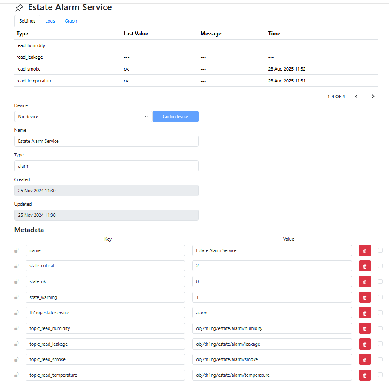Pin the Estate Alarm Service page
Viewport: 389px width, 381px height.
19,8
